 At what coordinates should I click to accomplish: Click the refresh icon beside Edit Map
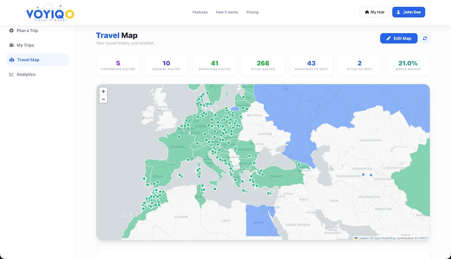[425, 38]
